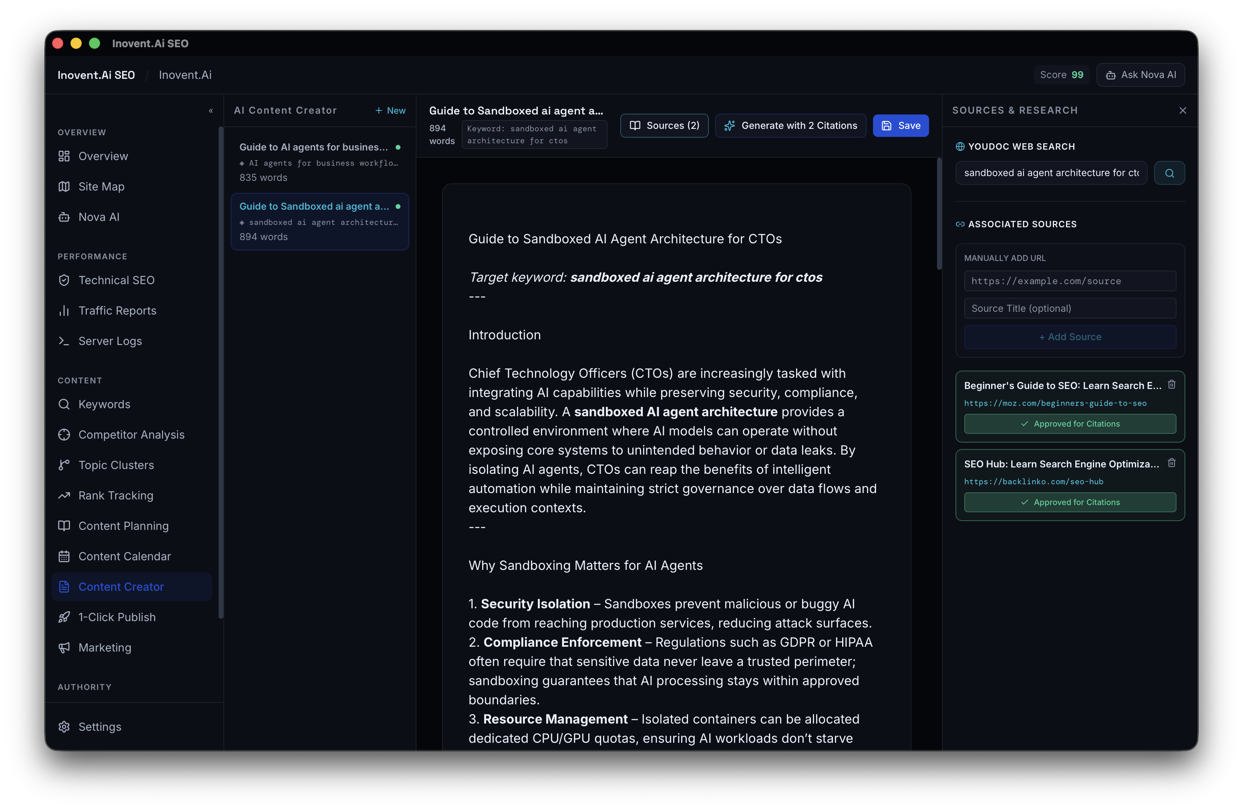Collapse the sidebar with double-chevron
The image size is (1243, 810).
click(211, 110)
